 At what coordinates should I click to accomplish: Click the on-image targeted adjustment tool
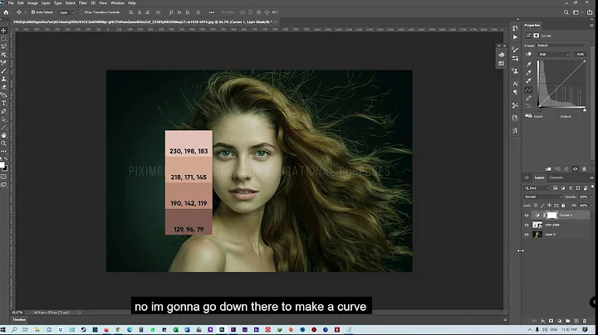coord(528,55)
